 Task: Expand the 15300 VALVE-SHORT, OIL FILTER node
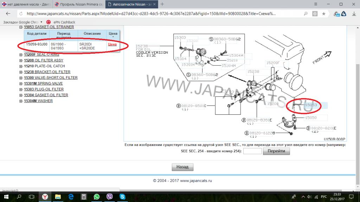21,78
